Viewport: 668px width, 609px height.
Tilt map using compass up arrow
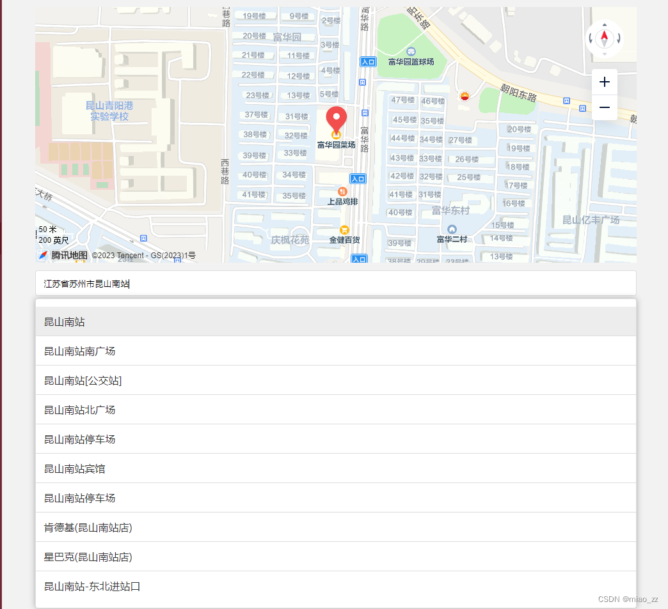604,25
